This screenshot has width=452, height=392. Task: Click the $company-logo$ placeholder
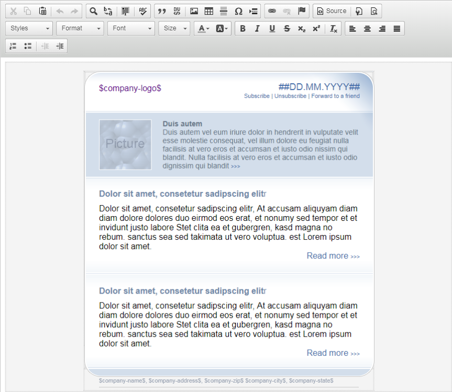[x=130, y=88]
